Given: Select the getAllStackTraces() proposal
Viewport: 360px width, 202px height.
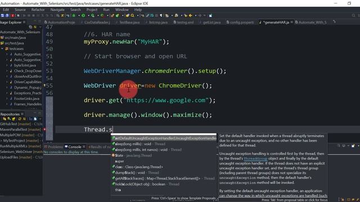Looking at the screenshot, I should [164, 178].
